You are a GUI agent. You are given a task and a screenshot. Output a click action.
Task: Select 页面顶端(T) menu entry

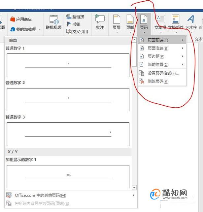pos(162,40)
